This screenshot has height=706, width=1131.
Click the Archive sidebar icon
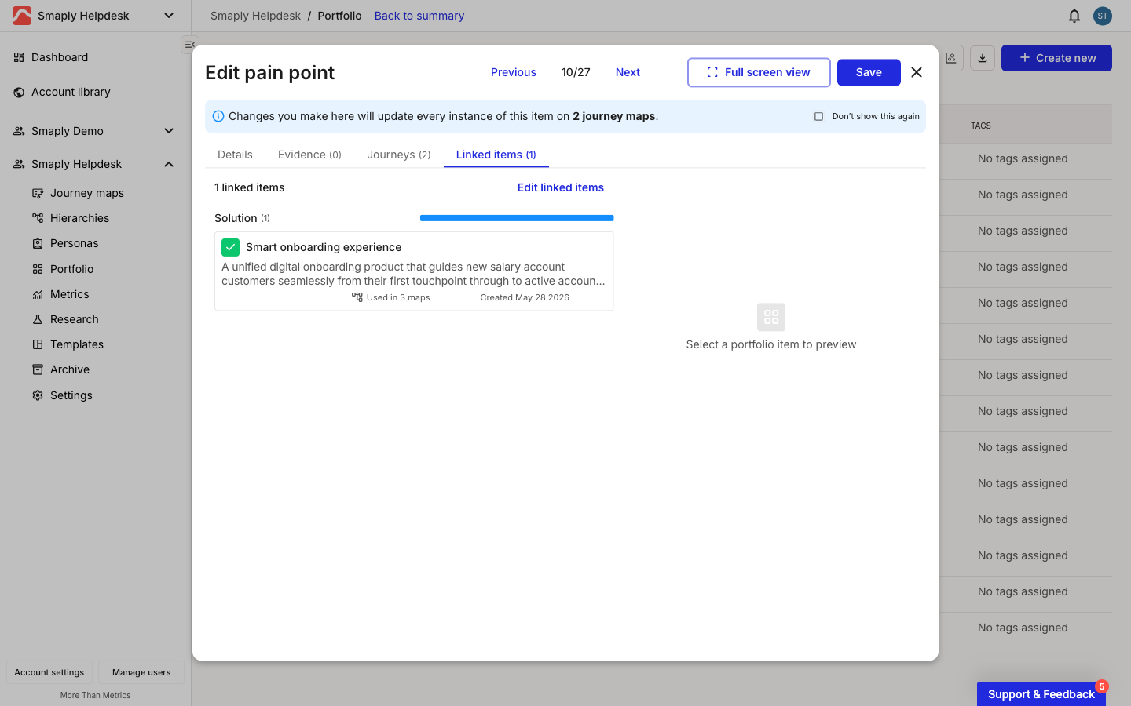pyautogui.click(x=38, y=369)
